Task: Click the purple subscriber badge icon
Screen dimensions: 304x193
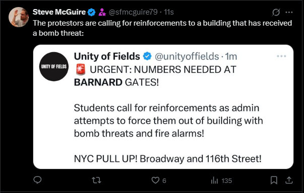Action: click(102, 12)
